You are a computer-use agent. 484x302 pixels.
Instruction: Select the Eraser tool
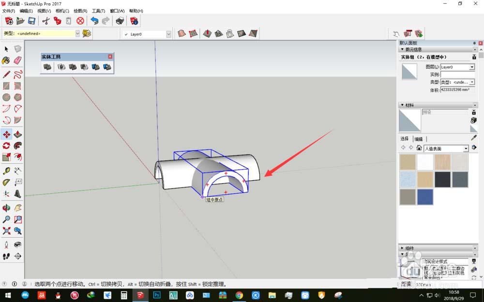click(17, 60)
